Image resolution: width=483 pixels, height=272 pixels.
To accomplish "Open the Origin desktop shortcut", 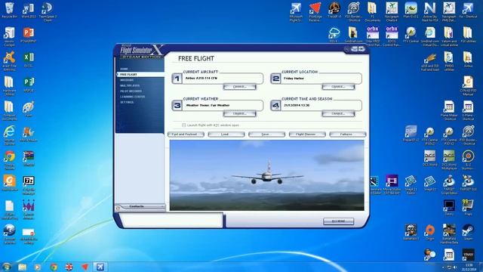I will point(430,230).
